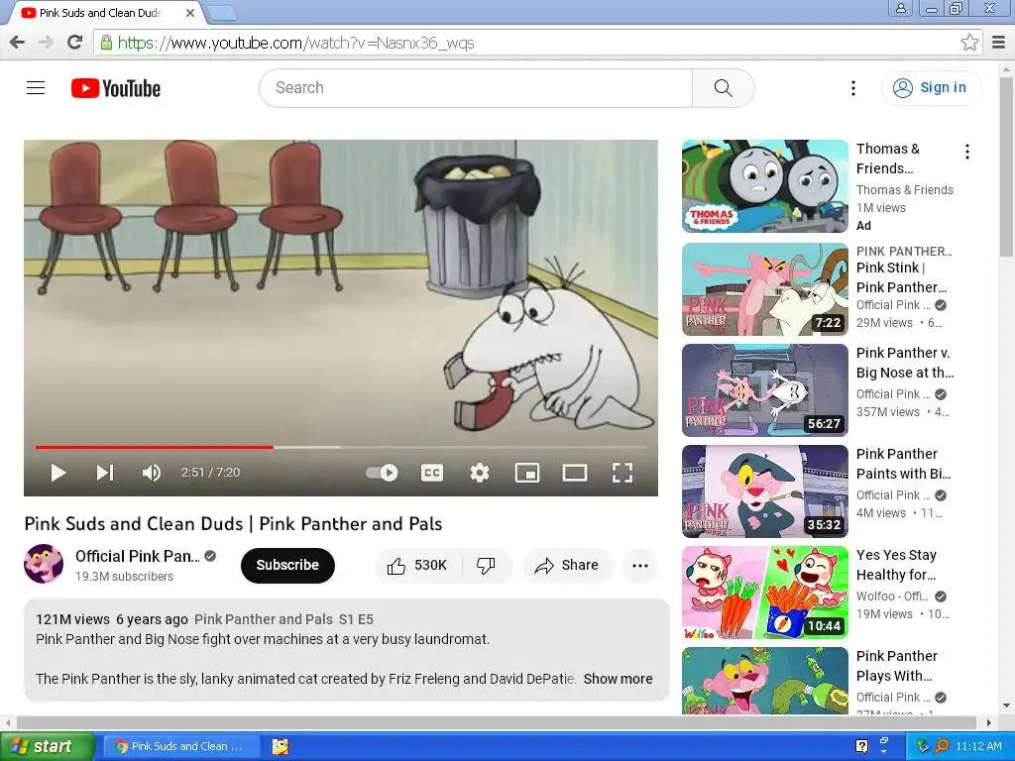The width and height of the screenshot is (1015, 761).
Task: Open Chrome user profile icon
Action: [x=900, y=8]
